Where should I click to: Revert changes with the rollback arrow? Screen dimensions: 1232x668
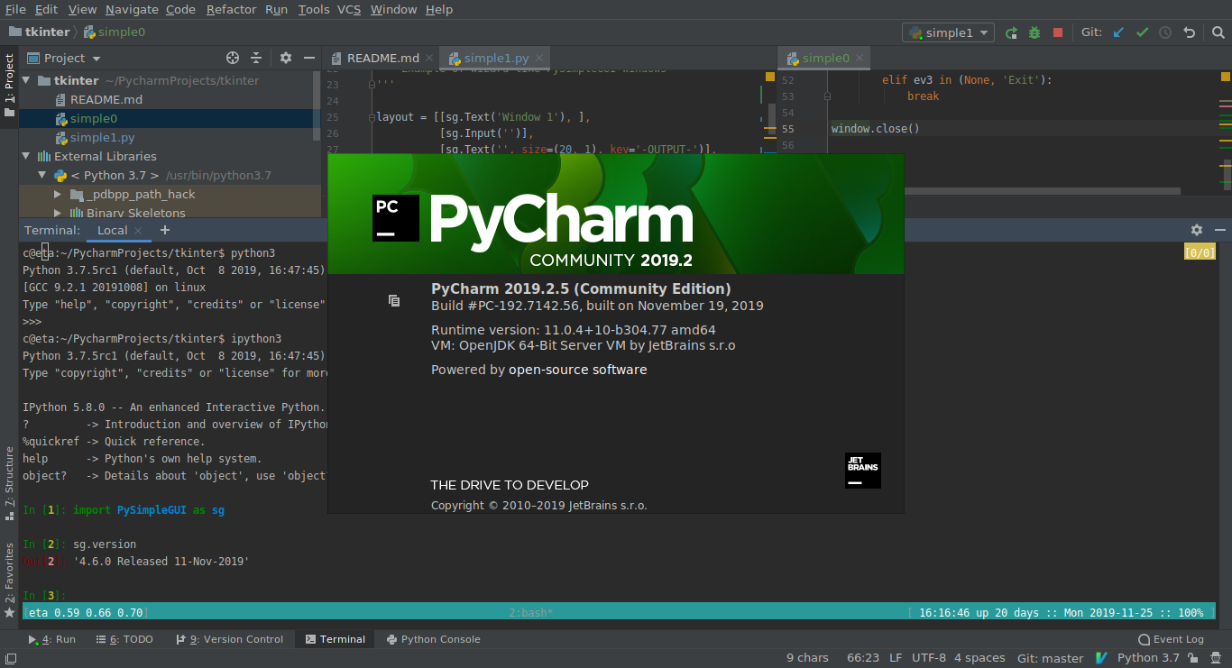(1190, 32)
